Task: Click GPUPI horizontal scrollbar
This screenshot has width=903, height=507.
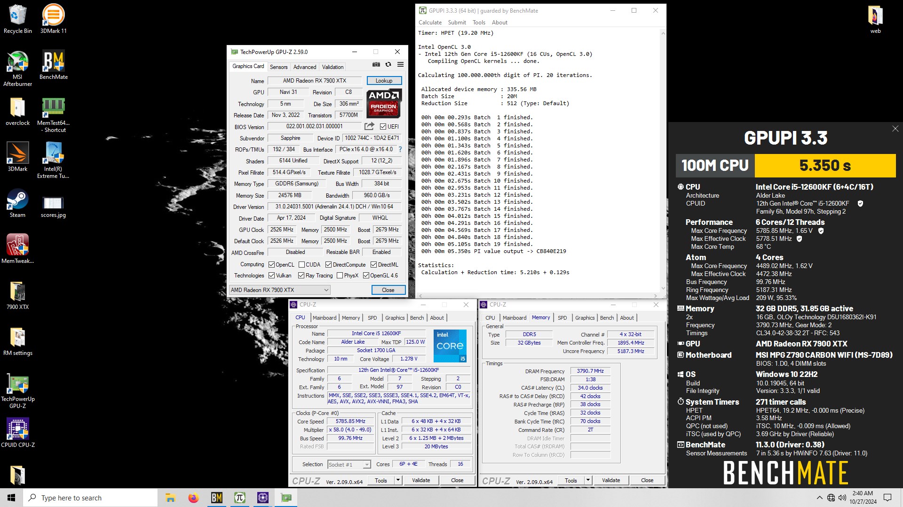Action: click(x=539, y=296)
